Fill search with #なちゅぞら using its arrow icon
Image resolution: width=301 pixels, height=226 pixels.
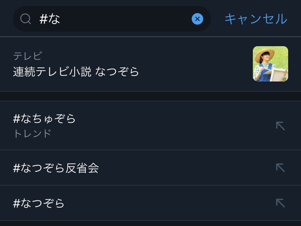[280, 126]
